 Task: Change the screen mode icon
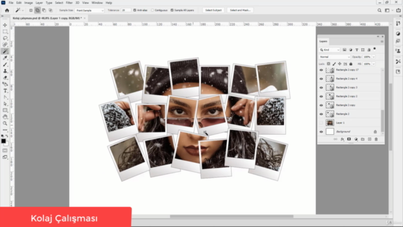click(x=5, y=157)
